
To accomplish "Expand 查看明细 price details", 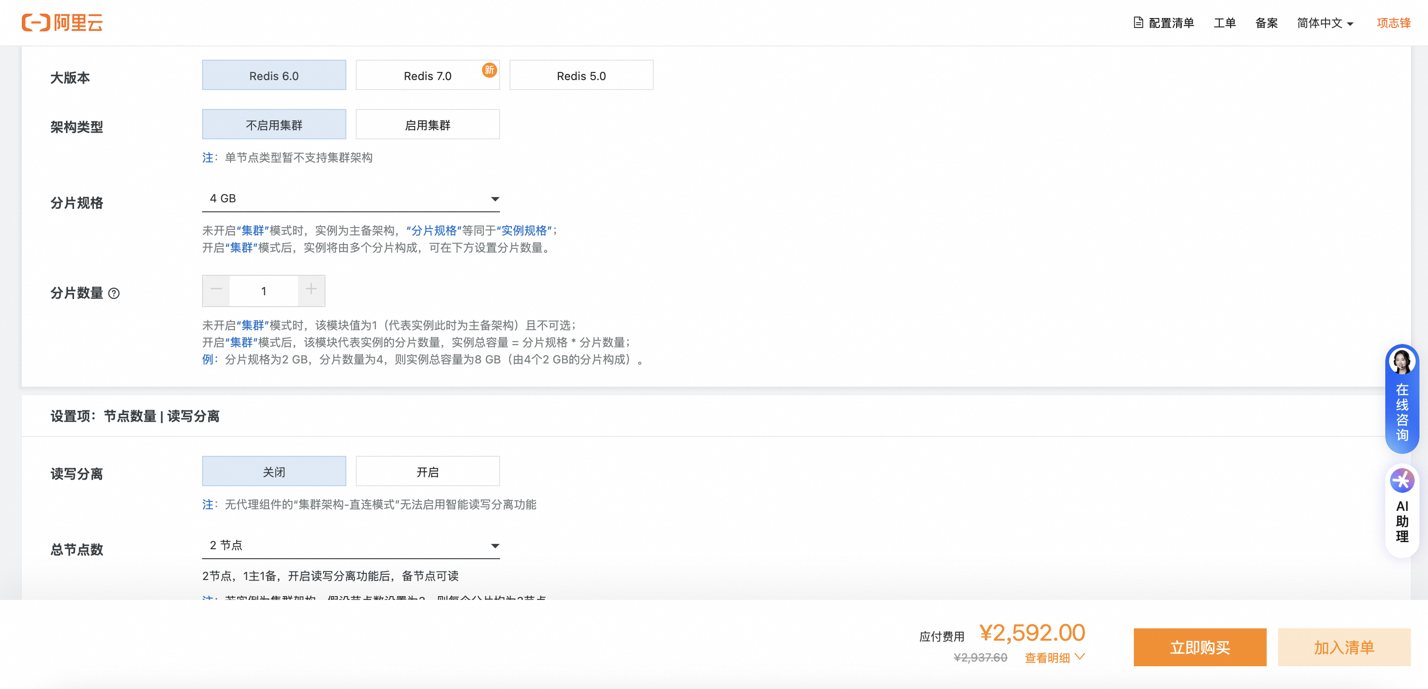I will point(1054,657).
